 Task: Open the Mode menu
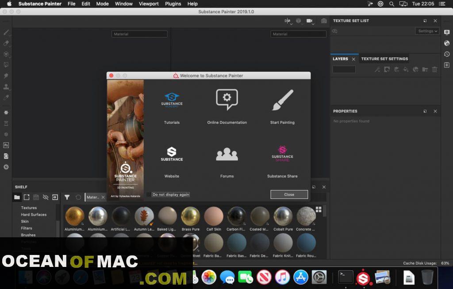click(103, 4)
